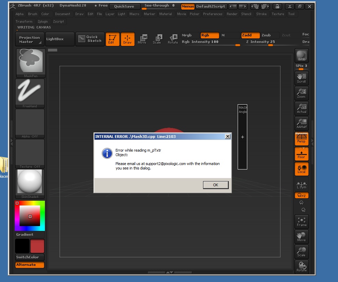
Task: Open the Alpha menu
Action: click(20, 14)
